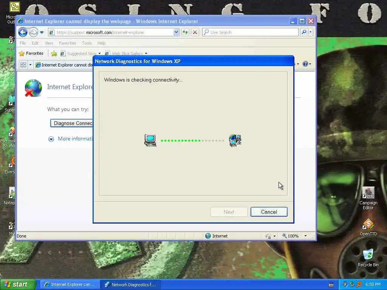387x290 pixels.
Task: Open the Edit menu in Internet Explorer
Action: [35, 43]
